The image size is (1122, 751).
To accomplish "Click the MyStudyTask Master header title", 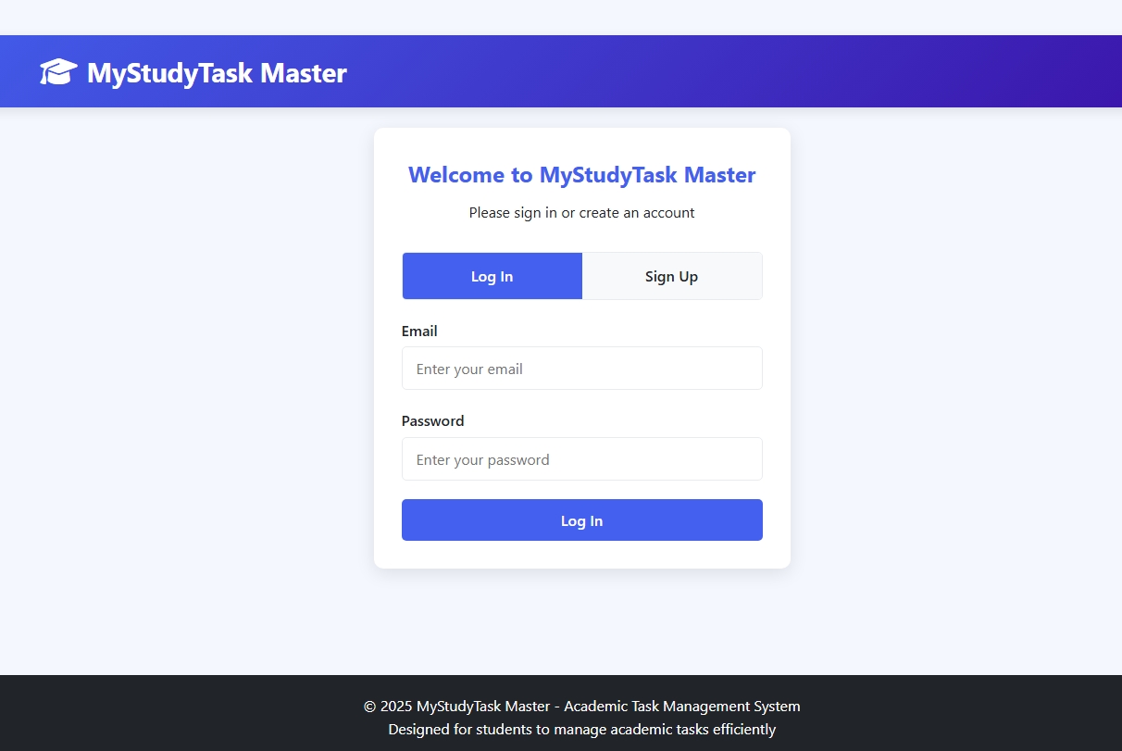I will 217,72.
